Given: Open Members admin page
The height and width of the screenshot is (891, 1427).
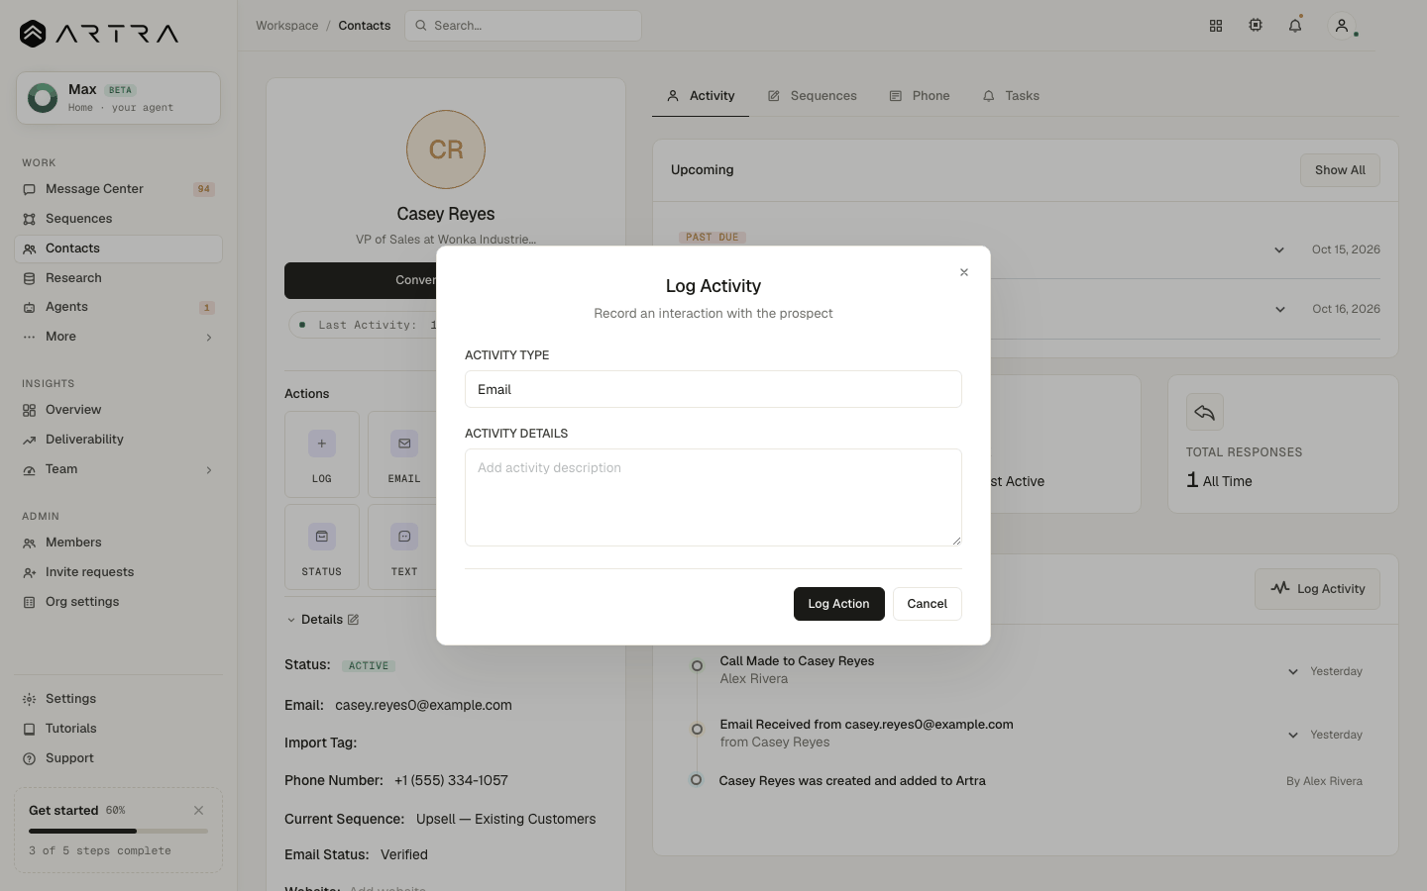Looking at the screenshot, I should point(118,543).
